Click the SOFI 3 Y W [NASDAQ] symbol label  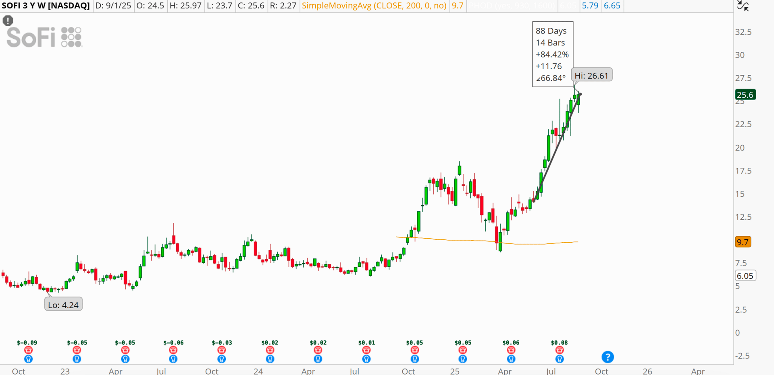point(46,6)
